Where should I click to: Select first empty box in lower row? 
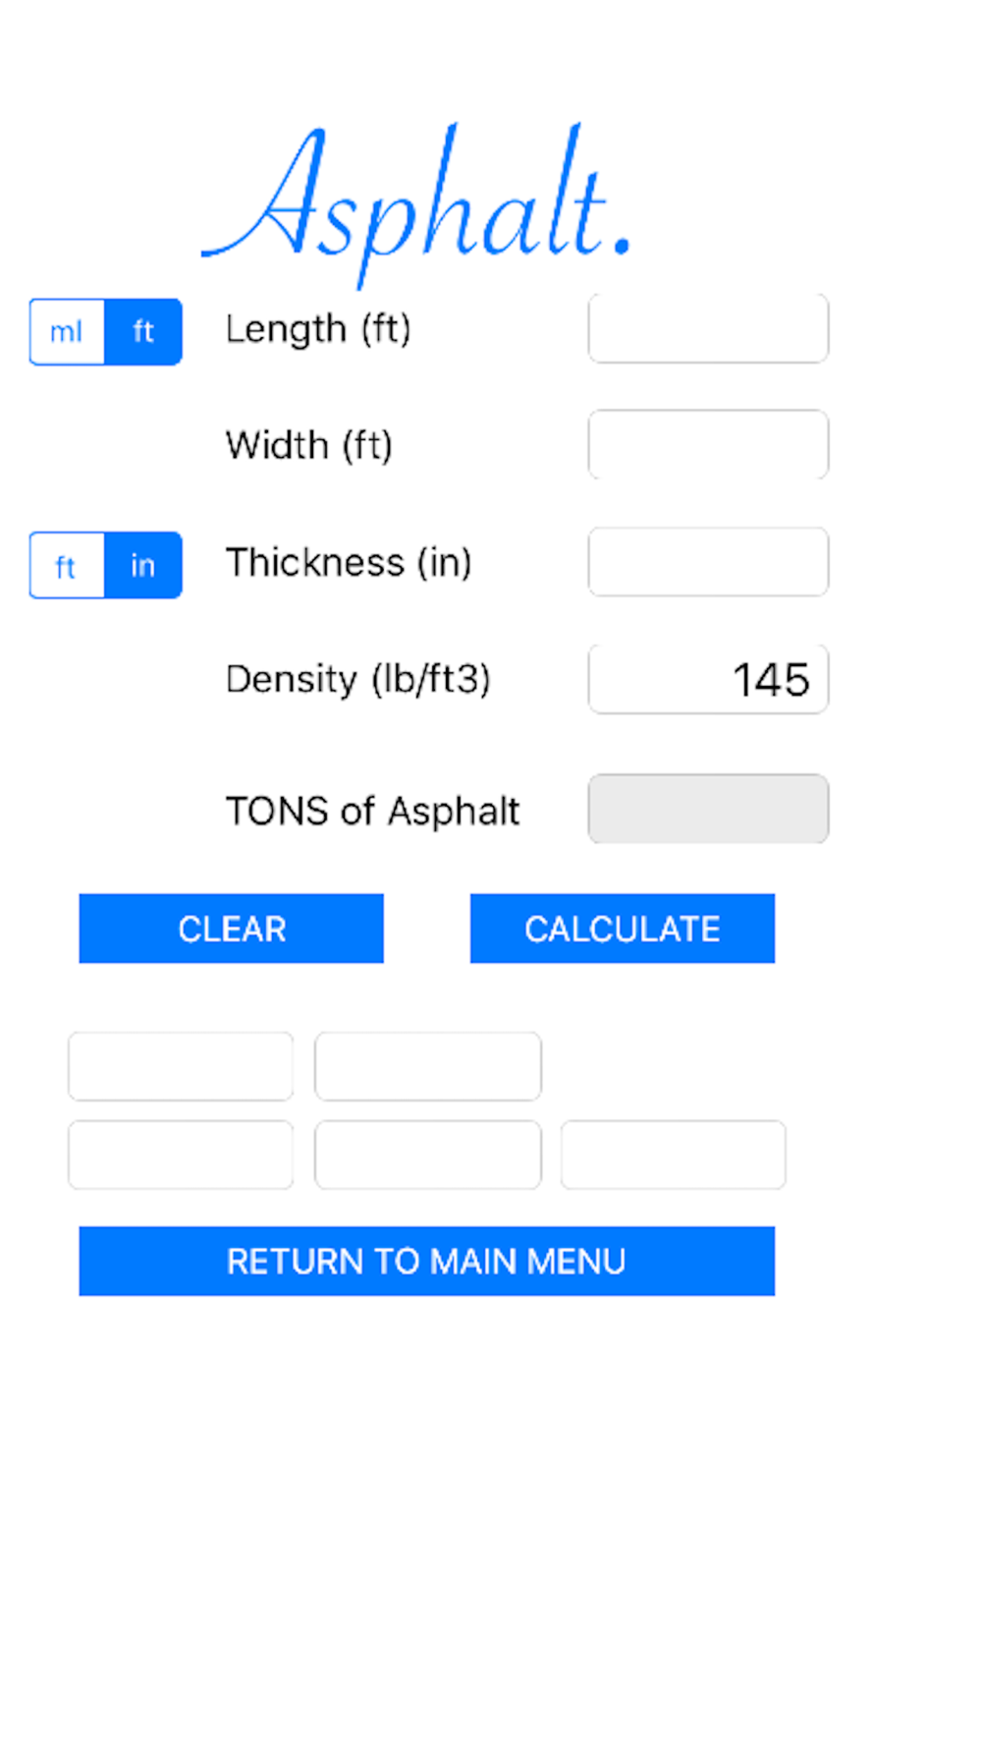[181, 1155]
